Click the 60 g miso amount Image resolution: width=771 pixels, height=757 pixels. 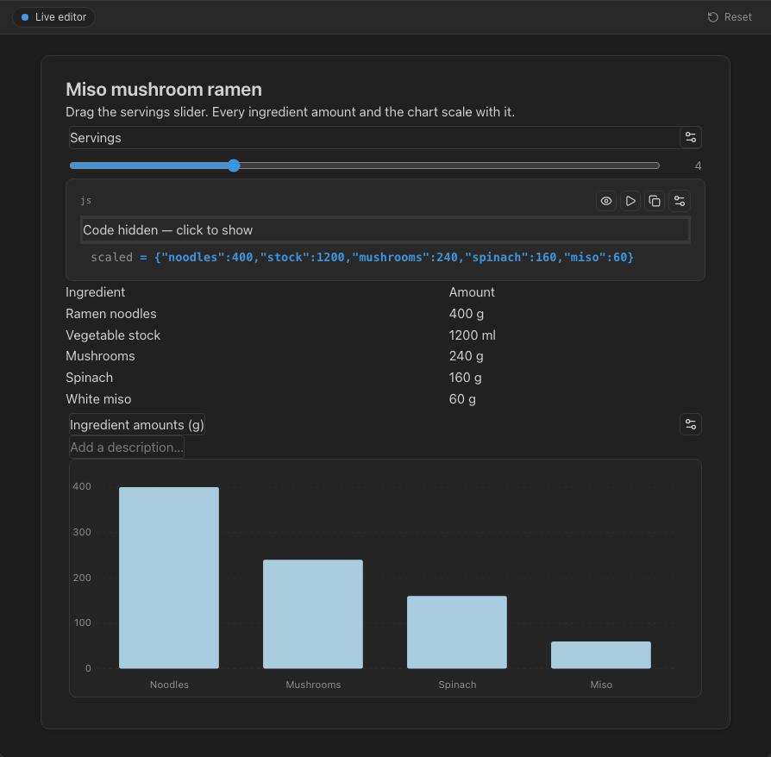pos(462,399)
